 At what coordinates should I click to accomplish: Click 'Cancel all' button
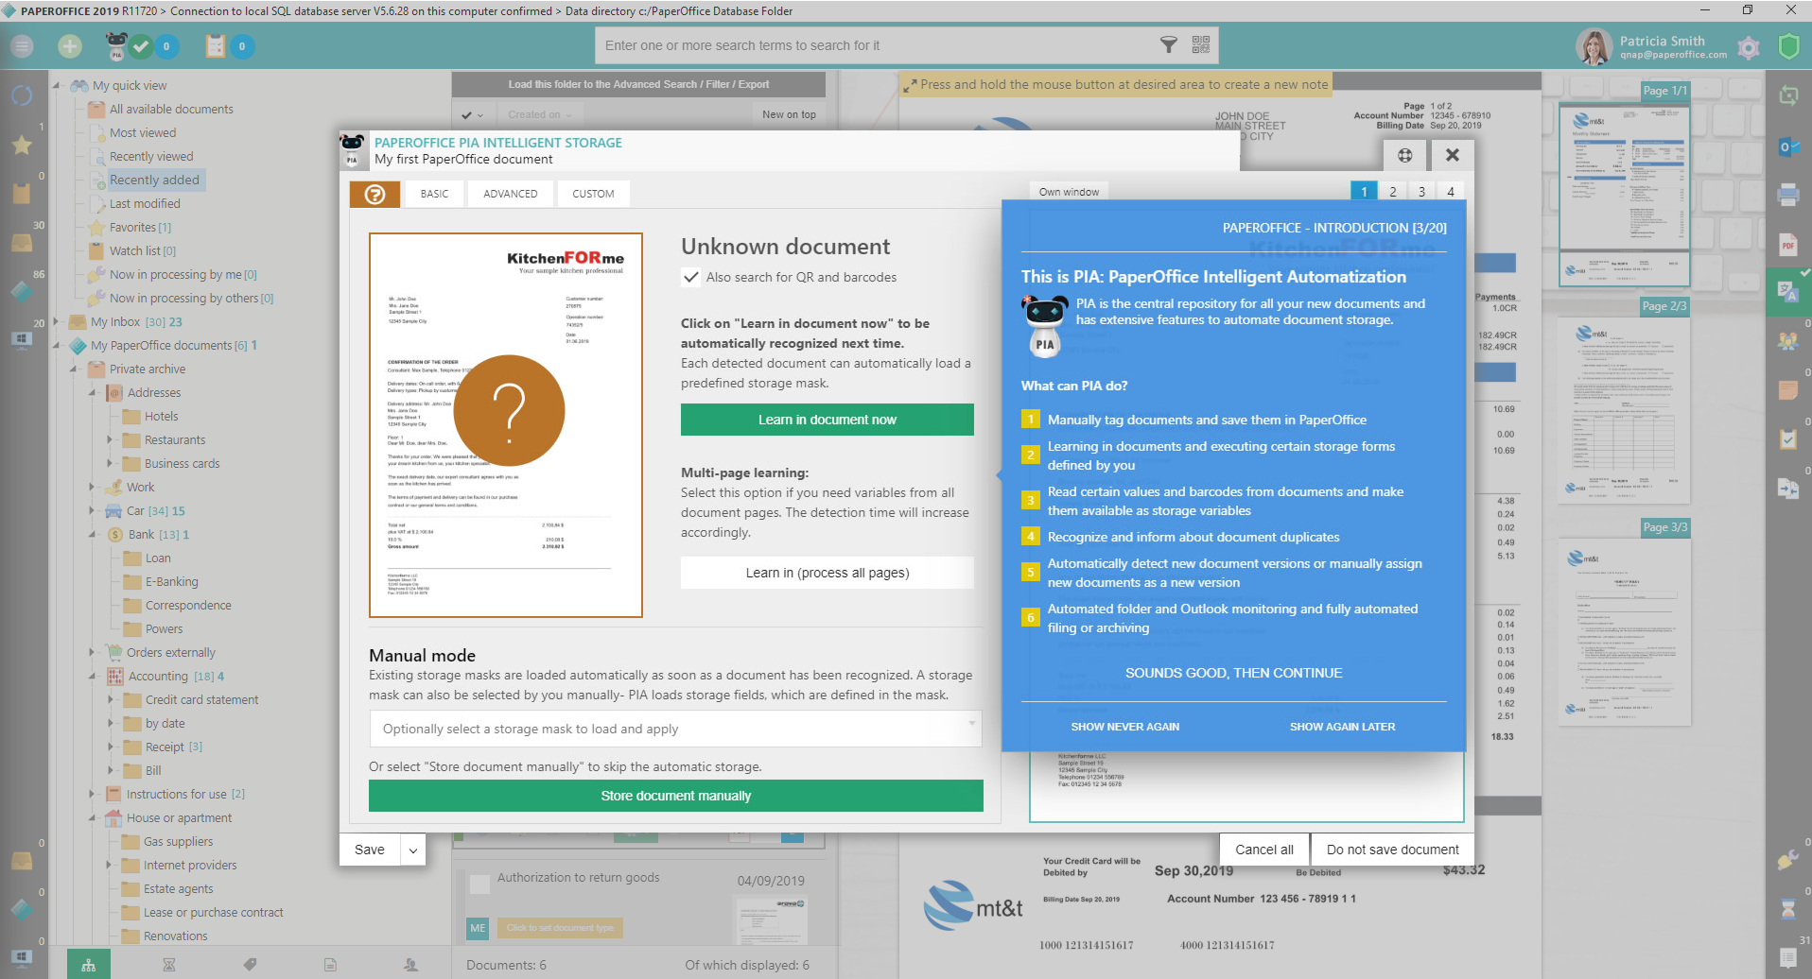[x=1264, y=850]
